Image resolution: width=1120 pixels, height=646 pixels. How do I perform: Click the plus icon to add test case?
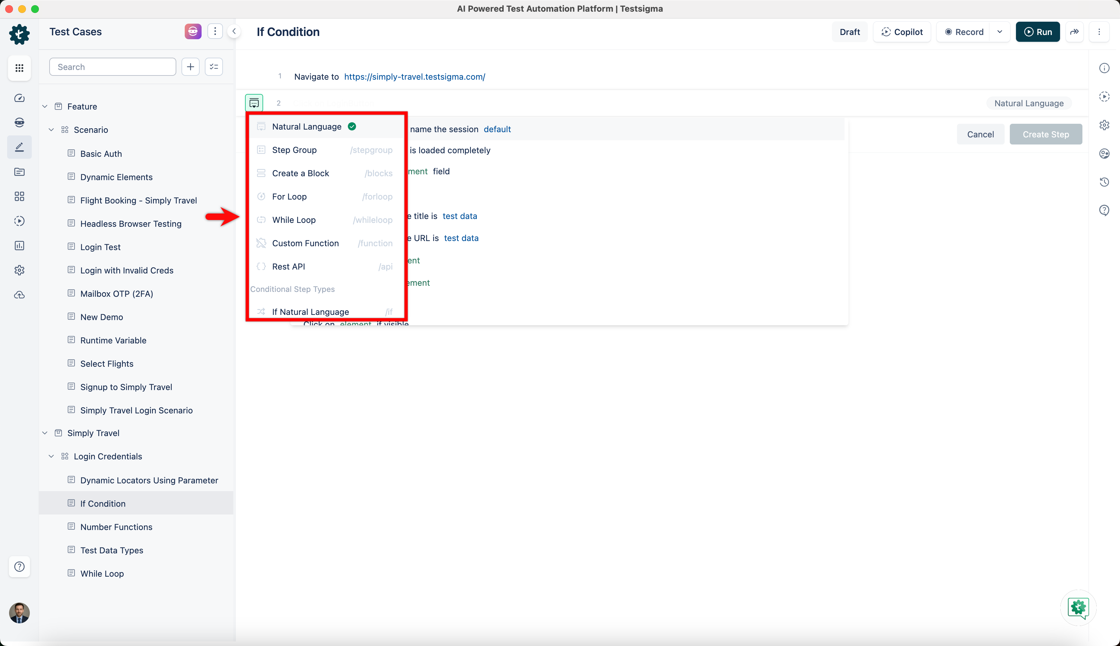190,66
